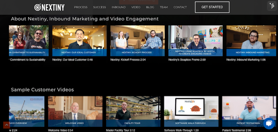The image size is (278, 132).
Task: Click the Nextiny logo
Action: pyautogui.click(x=49, y=7)
